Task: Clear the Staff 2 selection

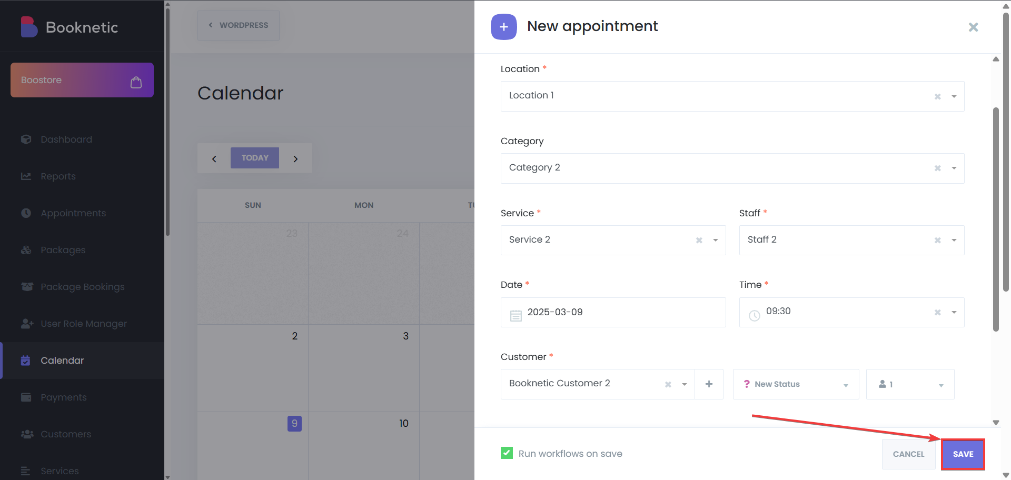Action: coord(937,240)
